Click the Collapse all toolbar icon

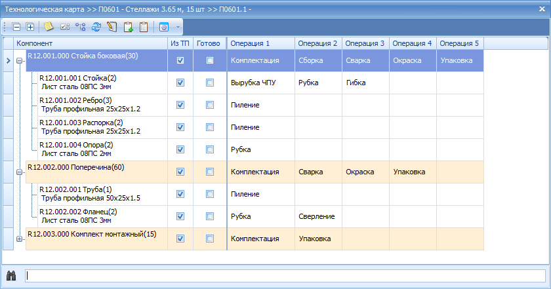[16, 27]
